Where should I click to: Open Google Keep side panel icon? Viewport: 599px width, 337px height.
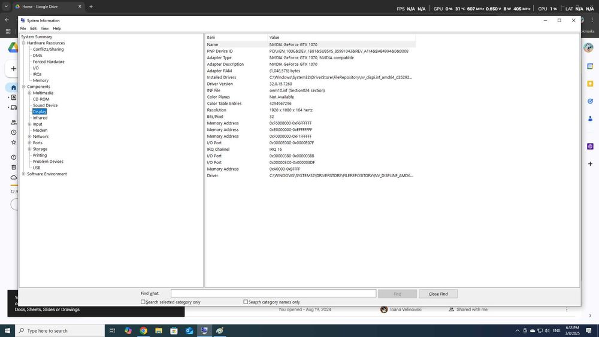[x=590, y=84]
